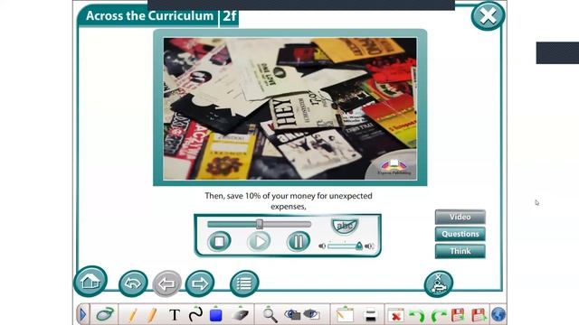
Task: Redo the action with green arrow
Action: (438, 316)
